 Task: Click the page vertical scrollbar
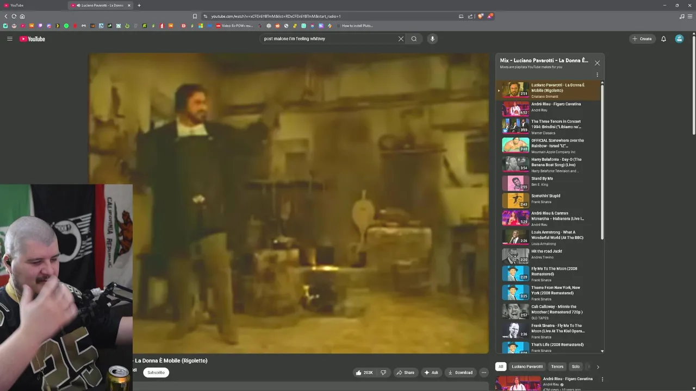(x=693, y=84)
